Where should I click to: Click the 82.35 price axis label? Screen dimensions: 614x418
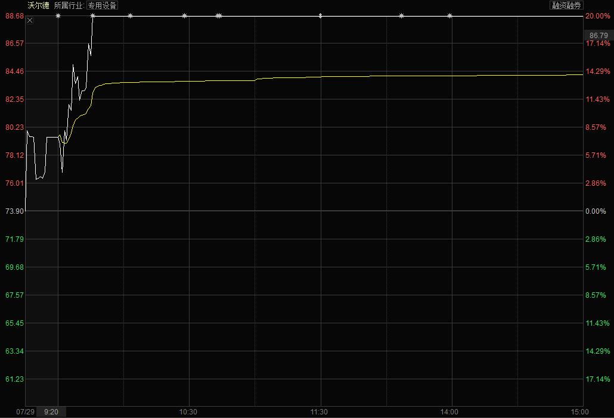tap(14, 99)
